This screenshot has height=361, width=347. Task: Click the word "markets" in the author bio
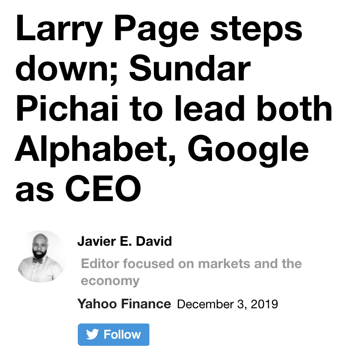pyautogui.click(x=224, y=264)
